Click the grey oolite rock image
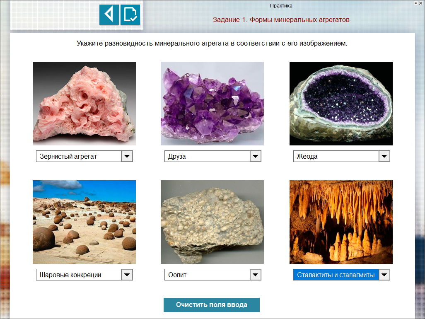Image resolution: width=425 pixels, height=319 pixels. click(212, 222)
